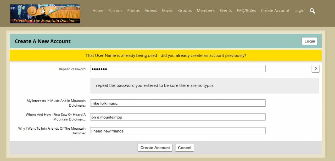Click Login in the top navigation

(299, 11)
